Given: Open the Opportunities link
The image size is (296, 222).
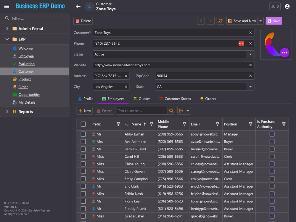Looking at the screenshot, I should click(x=29, y=95).
